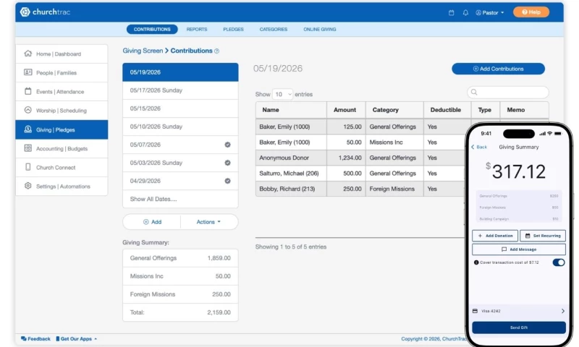Open the calendar icon in header

tap(451, 12)
